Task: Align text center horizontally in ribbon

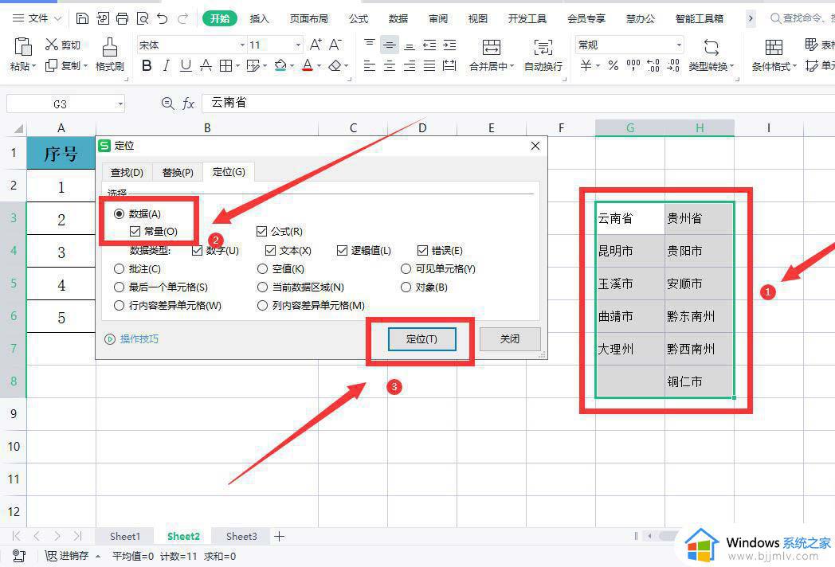Action: pos(390,65)
